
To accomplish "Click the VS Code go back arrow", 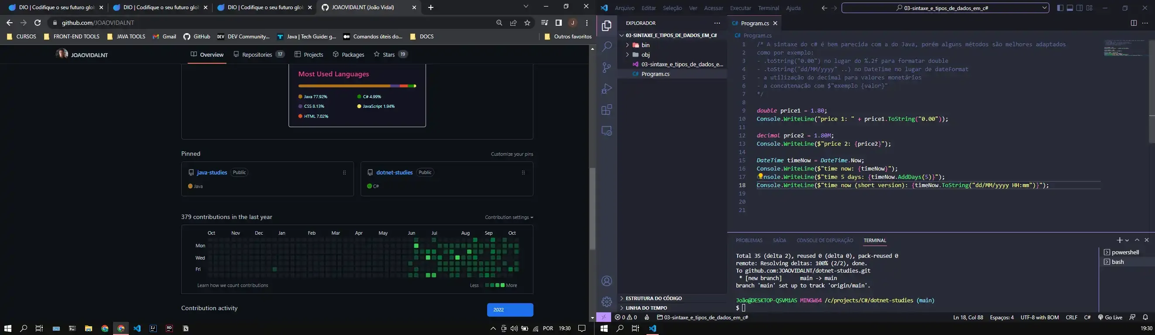I will pyautogui.click(x=824, y=8).
